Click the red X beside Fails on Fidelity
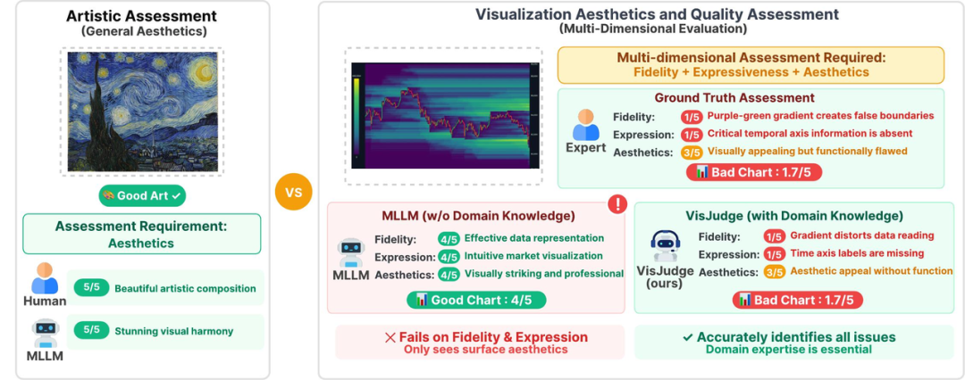Viewport: 965px width, 380px height. 390,337
